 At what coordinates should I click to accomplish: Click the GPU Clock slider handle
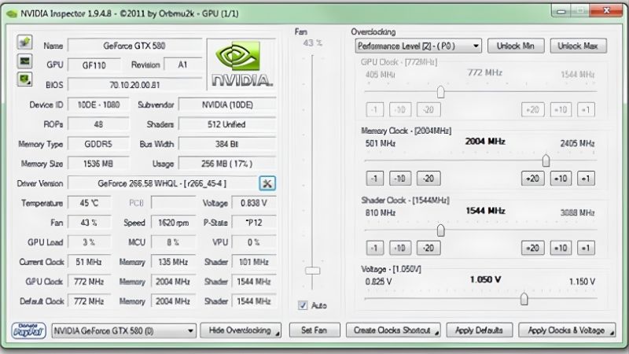click(x=440, y=92)
